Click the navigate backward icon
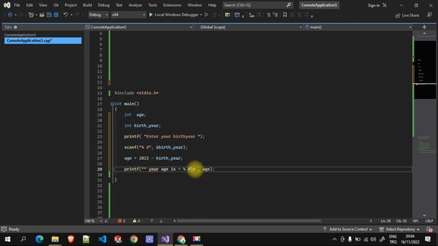This screenshot has height=246, width=438. 10,14
